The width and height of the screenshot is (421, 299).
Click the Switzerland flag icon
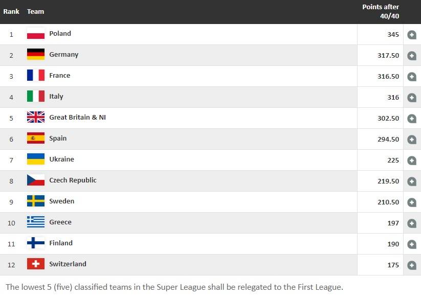tap(36, 264)
